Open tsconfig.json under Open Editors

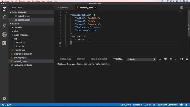coord(31,20)
